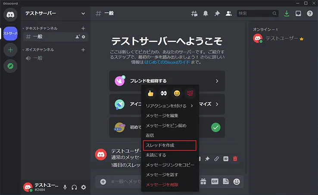The width and height of the screenshot is (318, 195).
Task: Copy message ID icon
Action: (226, 159)
